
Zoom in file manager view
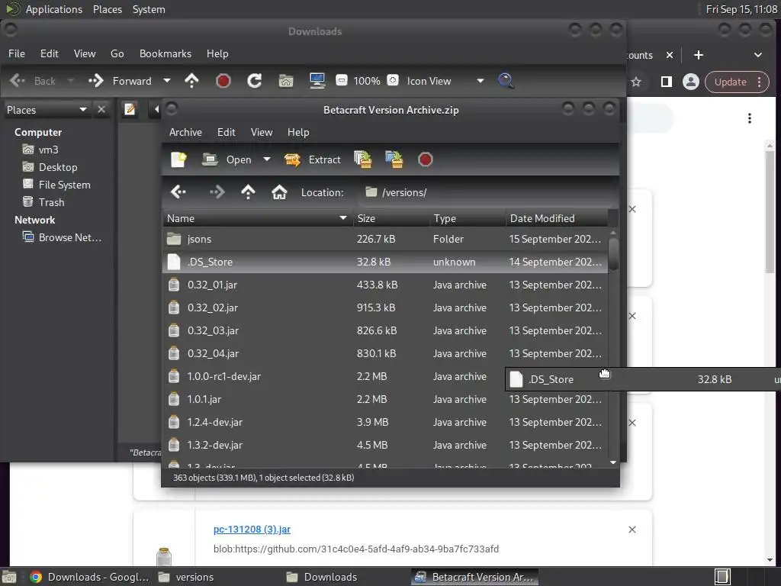click(x=393, y=80)
